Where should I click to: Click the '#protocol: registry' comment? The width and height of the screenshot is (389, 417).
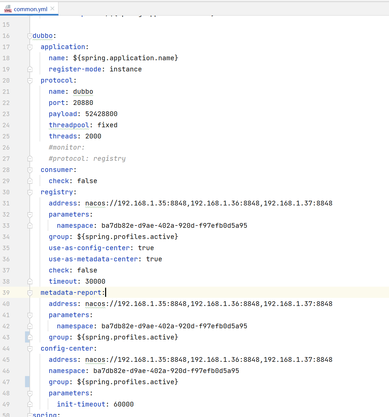[87, 159]
